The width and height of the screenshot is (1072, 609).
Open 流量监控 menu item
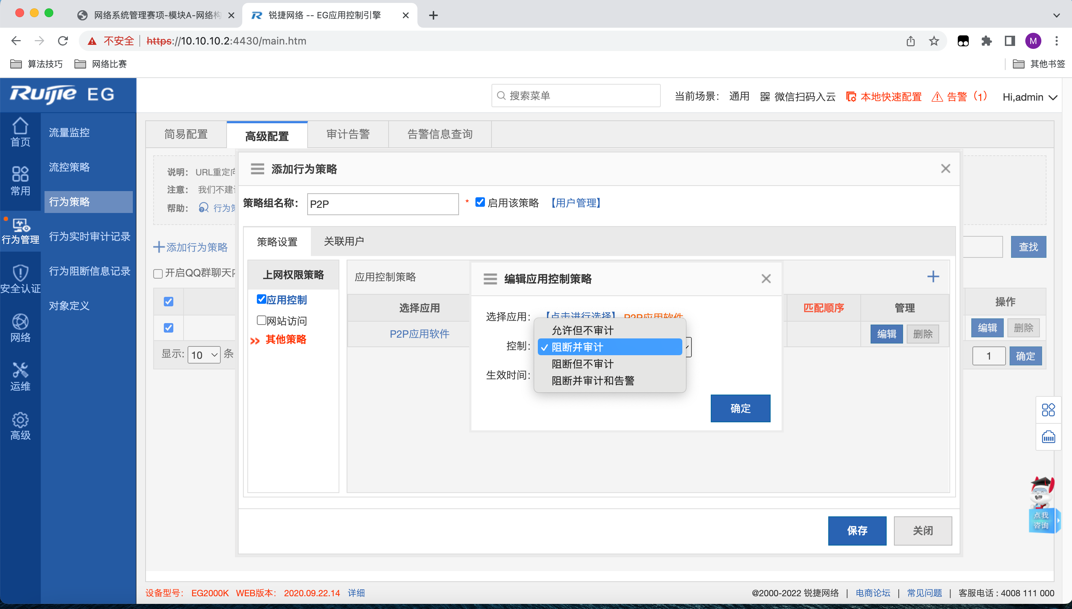[69, 133]
